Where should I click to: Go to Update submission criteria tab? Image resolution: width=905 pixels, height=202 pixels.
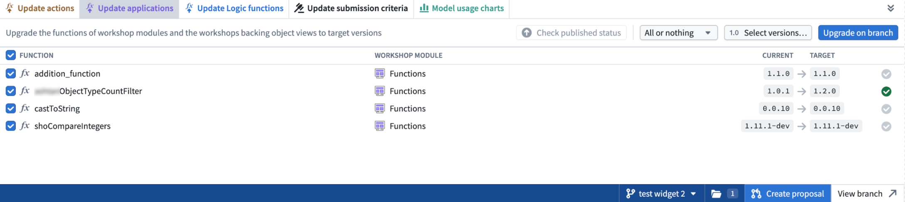click(x=351, y=8)
